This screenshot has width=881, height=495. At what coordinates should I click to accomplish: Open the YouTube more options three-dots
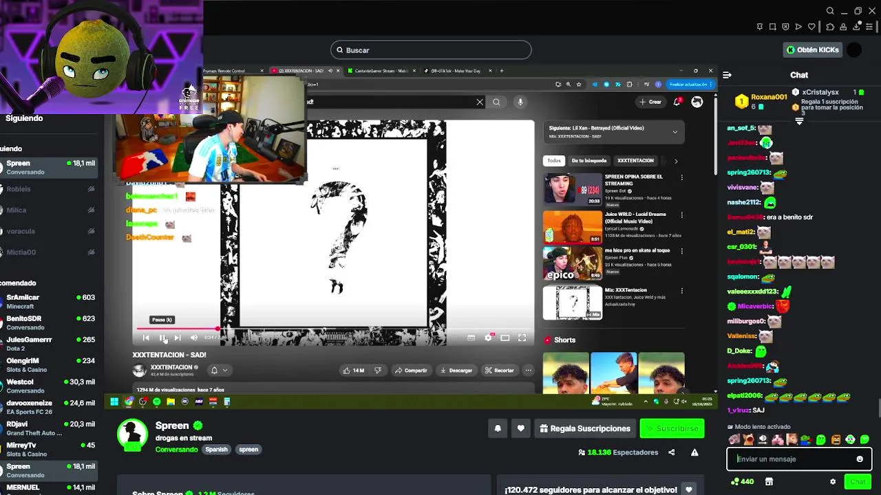(x=528, y=370)
